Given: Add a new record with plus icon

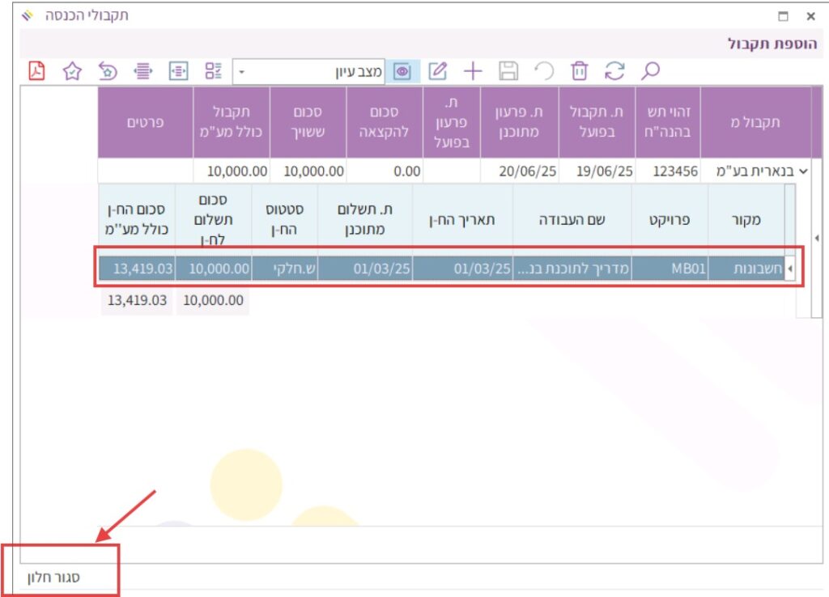Looking at the screenshot, I should click(x=473, y=71).
